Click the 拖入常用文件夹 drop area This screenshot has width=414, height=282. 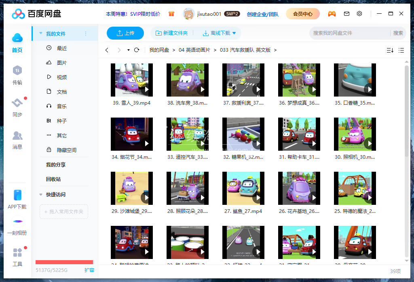click(64, 212)
